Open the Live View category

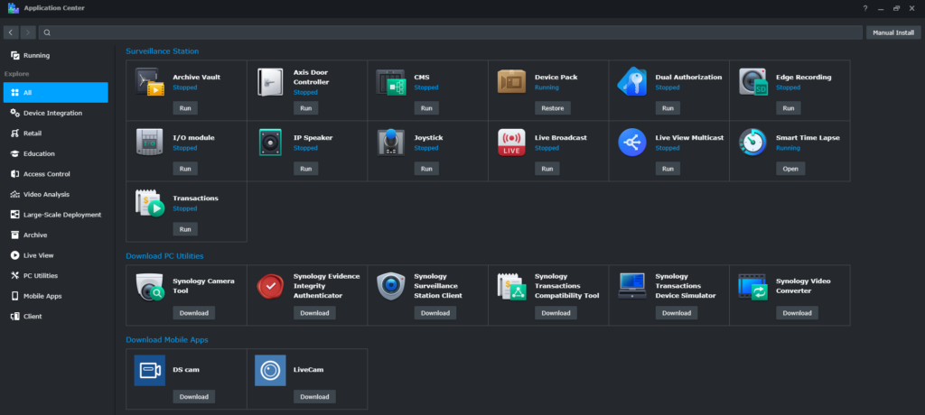[55, 255]
